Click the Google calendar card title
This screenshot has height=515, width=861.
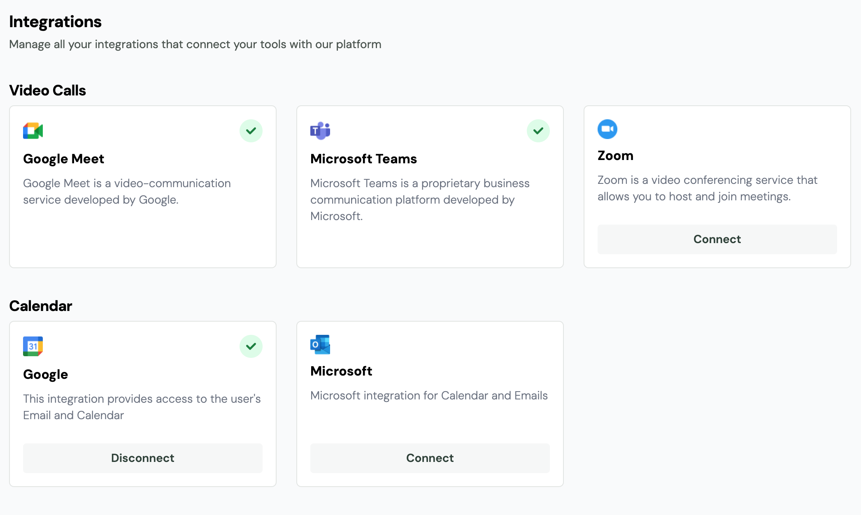tap(46, 375)
